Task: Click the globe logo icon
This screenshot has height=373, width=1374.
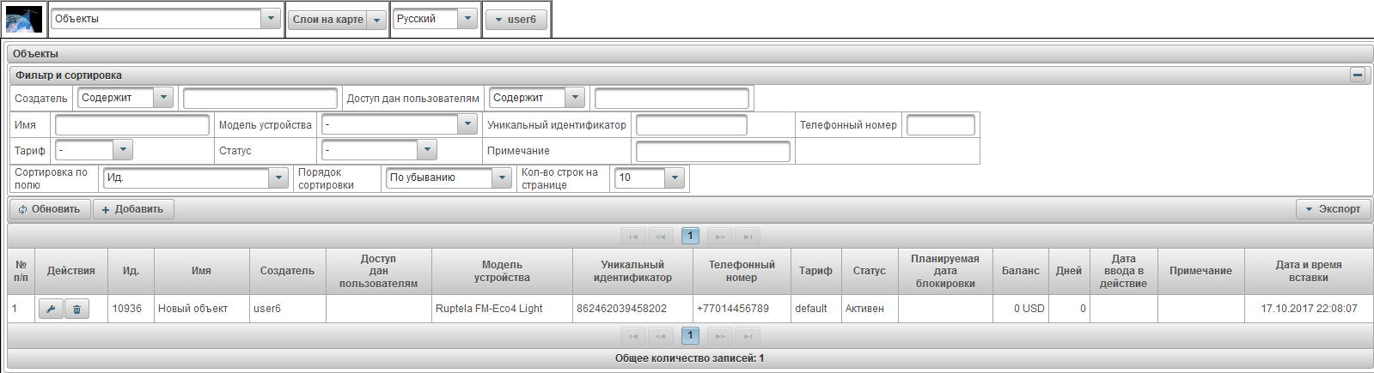Action: point(24,19)
